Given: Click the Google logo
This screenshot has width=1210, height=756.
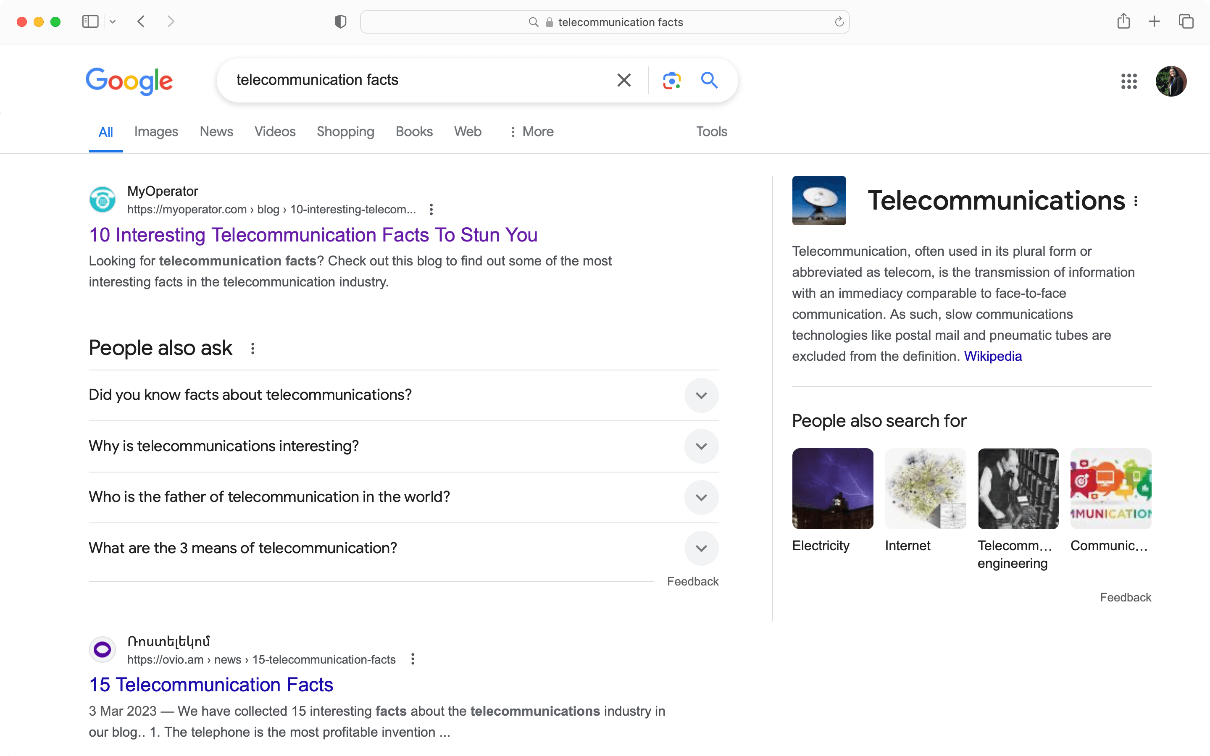Looking at the screenshot, I should [129, 81].
